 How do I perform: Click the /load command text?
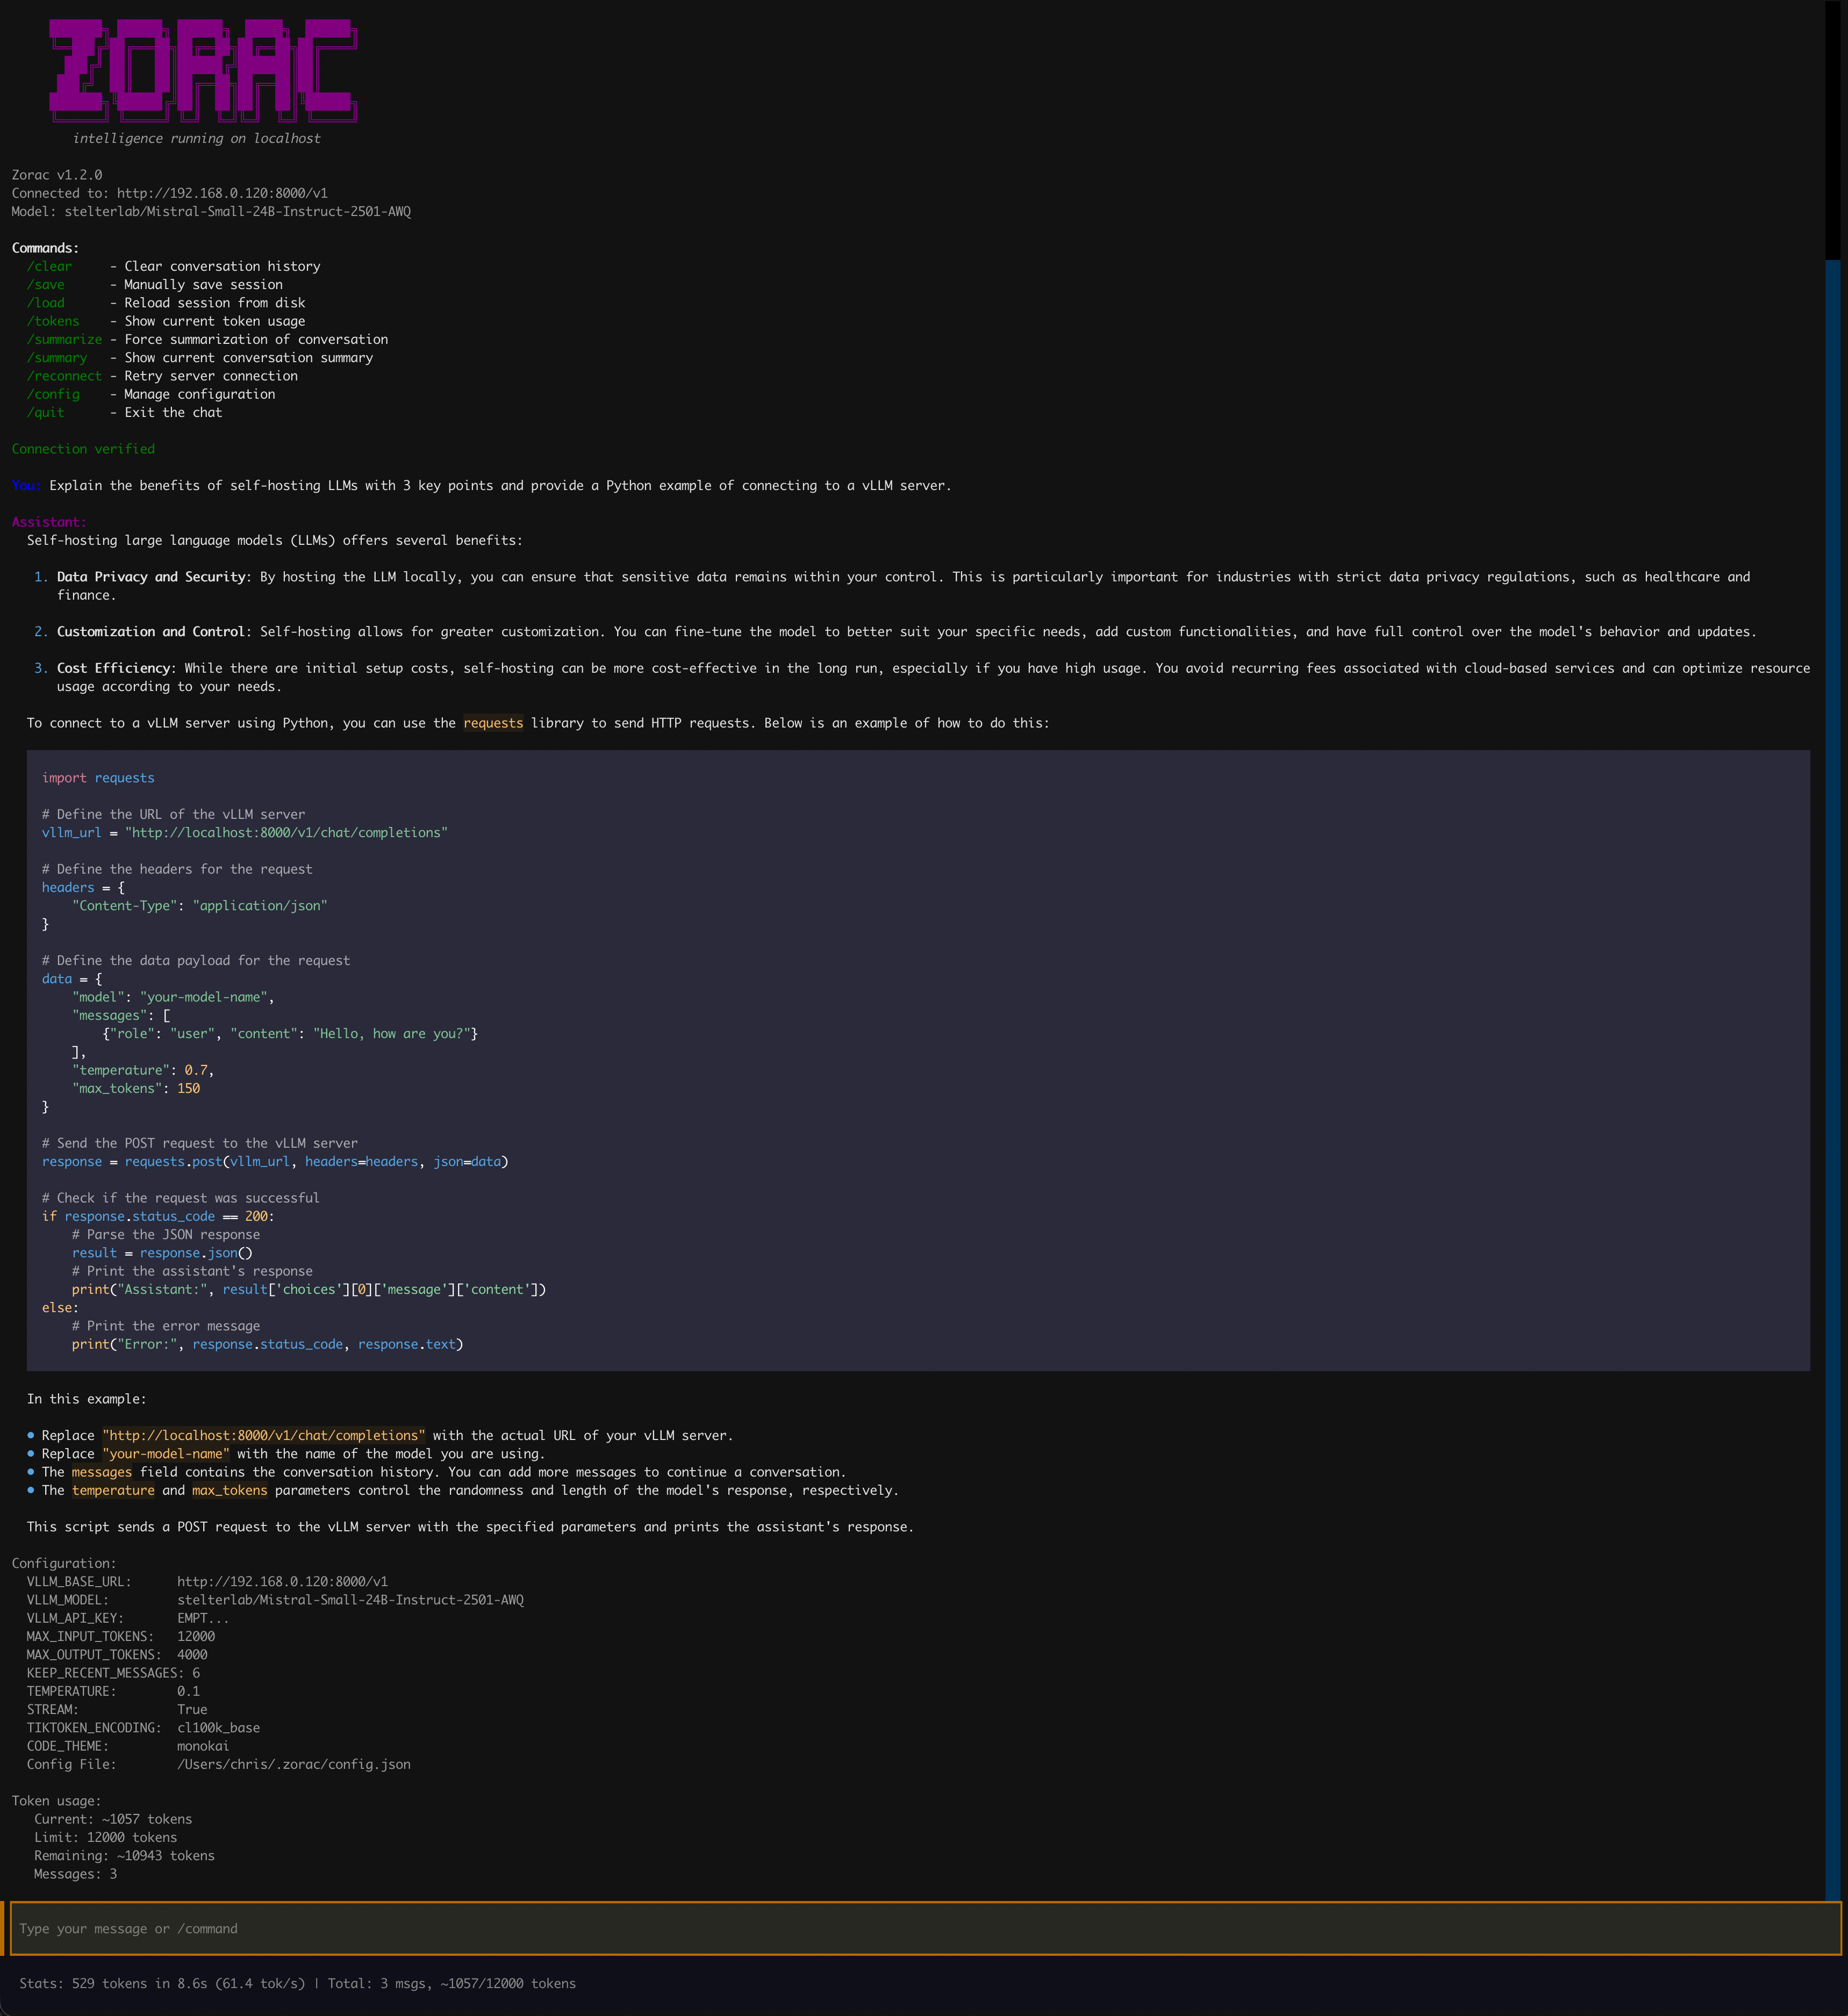pos(45,303)
